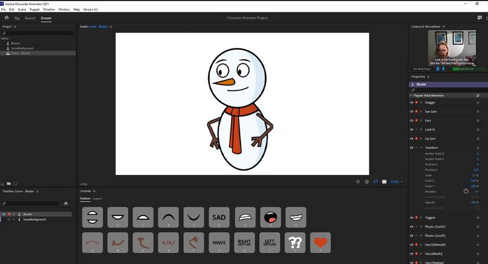Image resolution: width=488 pixels, height=264 pixels.
Task: Open the Properties panel menu icon
Action: coord(428,77)
